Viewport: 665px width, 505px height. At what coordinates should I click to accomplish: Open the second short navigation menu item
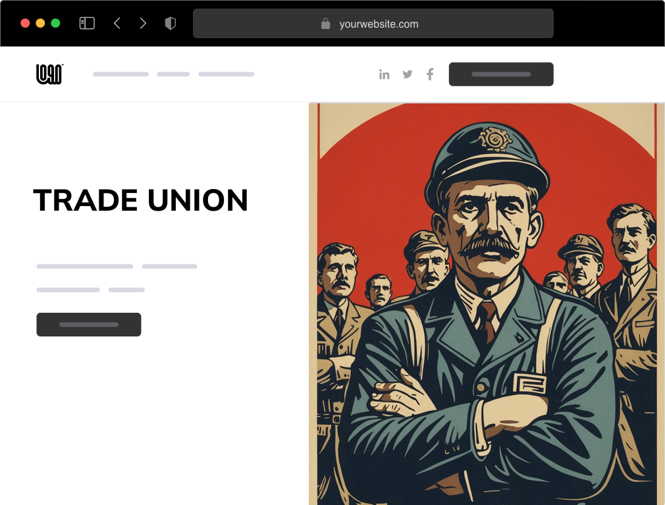click(173, 74)
